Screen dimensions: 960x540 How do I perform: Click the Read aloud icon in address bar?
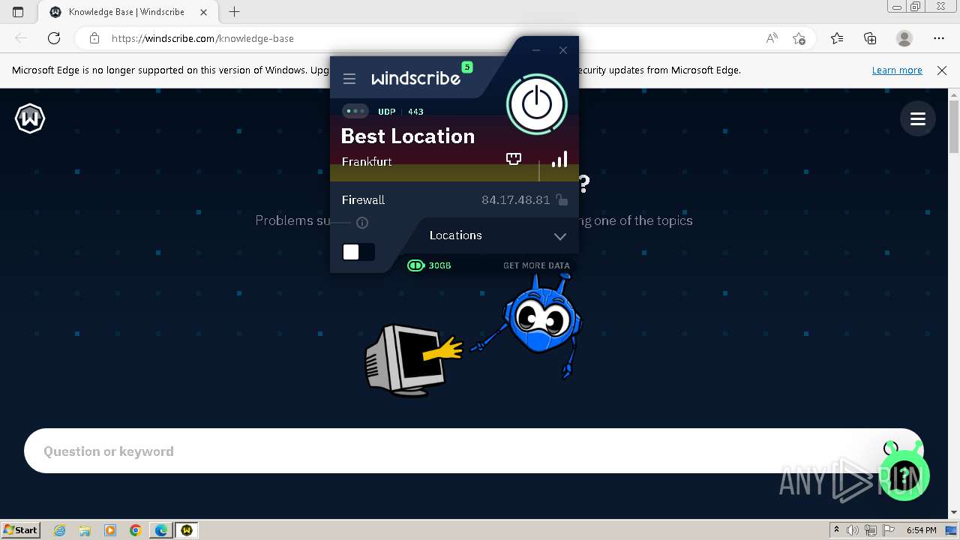tap(772, 38)
